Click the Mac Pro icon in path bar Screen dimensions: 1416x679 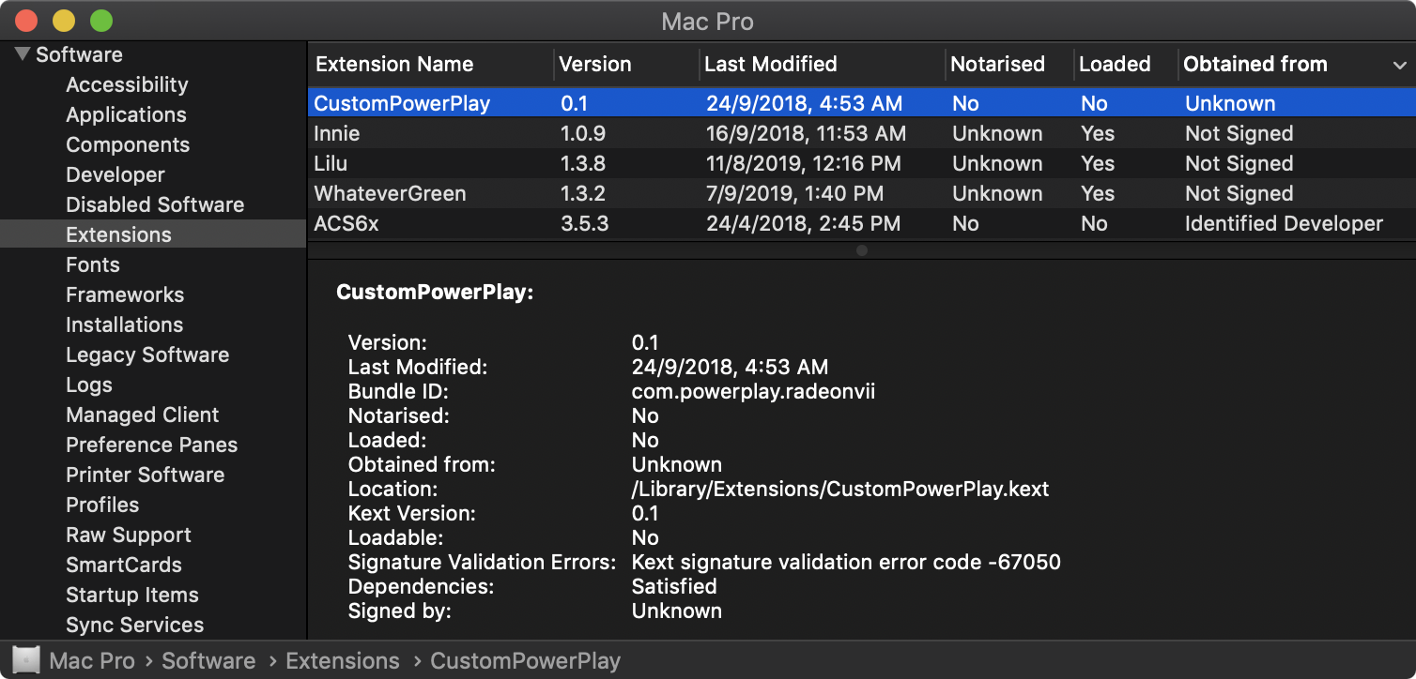[26, 660]
